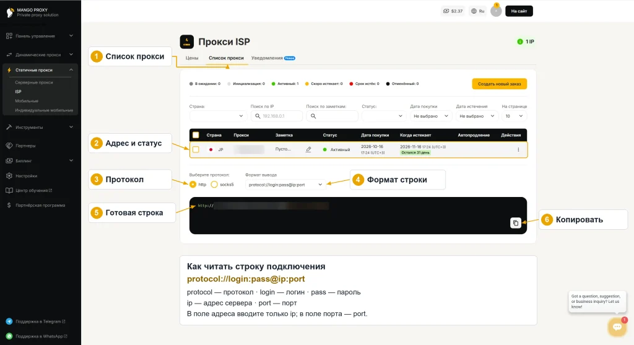Image resolution: width=634 pixels, height=345 pixels.
Task: Open the Статус dropdown filter
Action: (384, 116)
